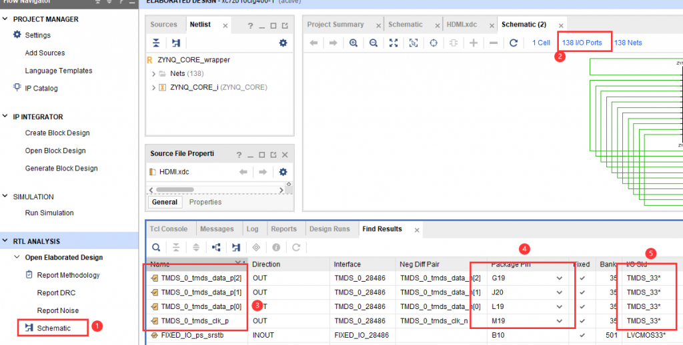This screenshot has height=345, width=683.
Task: Switch to Sources tab
Action: [164, 25]
